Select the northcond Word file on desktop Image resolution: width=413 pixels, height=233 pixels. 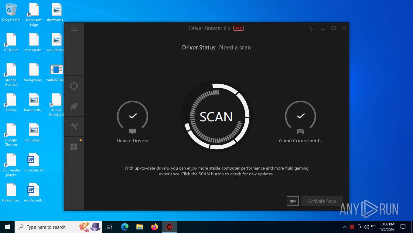point(34,193)
